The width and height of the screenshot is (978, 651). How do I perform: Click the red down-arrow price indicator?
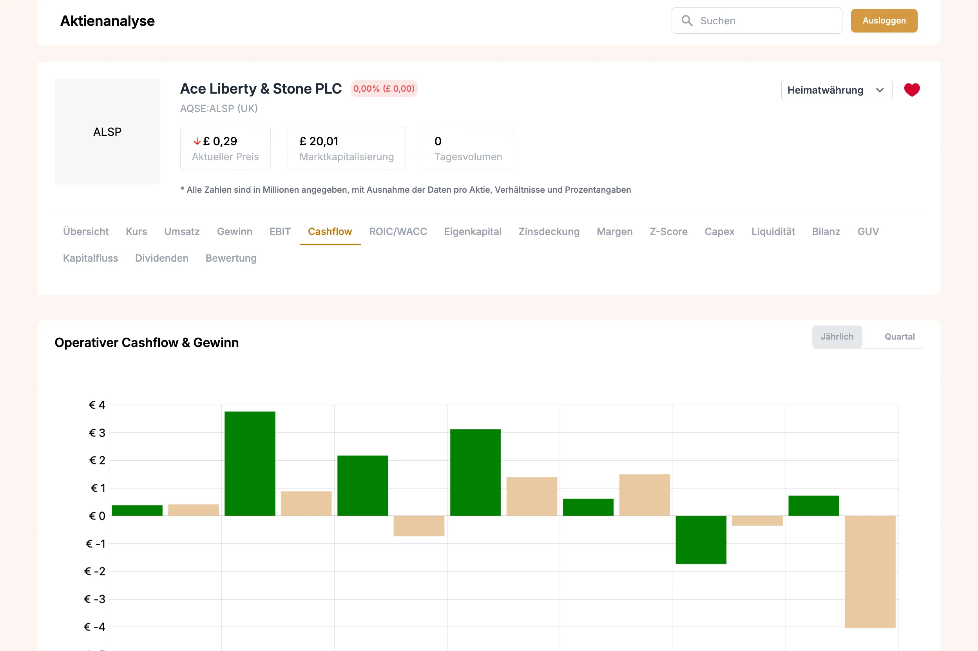197,141
